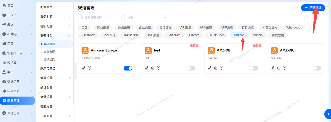The image size is (331, 122).
Task: Open 智能分配 in the submenu
Action: pos(49,52)
